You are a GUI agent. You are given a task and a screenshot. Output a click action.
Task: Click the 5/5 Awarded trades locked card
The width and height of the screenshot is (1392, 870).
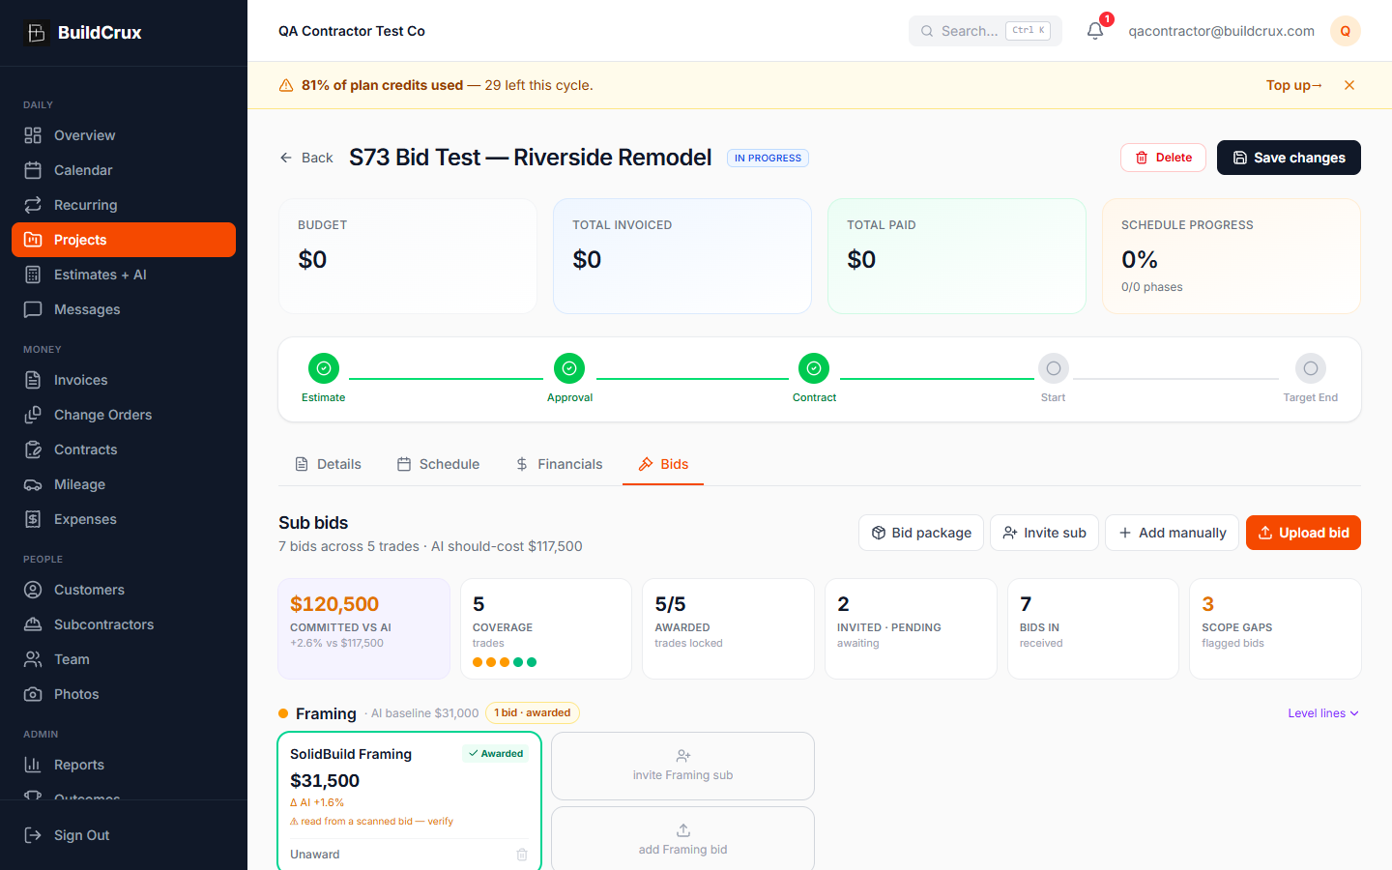(728, 628)
